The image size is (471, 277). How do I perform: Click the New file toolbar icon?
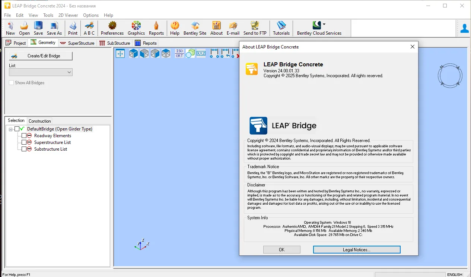[x=10, y=26]
